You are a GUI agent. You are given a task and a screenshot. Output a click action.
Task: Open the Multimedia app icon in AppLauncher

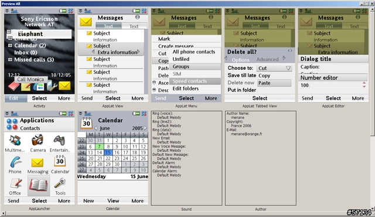pos(15,140)
